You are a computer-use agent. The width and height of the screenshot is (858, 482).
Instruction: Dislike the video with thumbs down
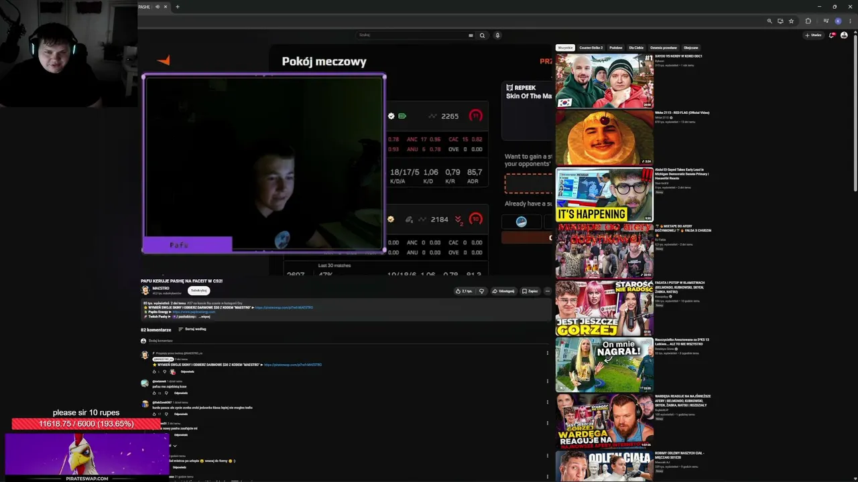(481, 291)
